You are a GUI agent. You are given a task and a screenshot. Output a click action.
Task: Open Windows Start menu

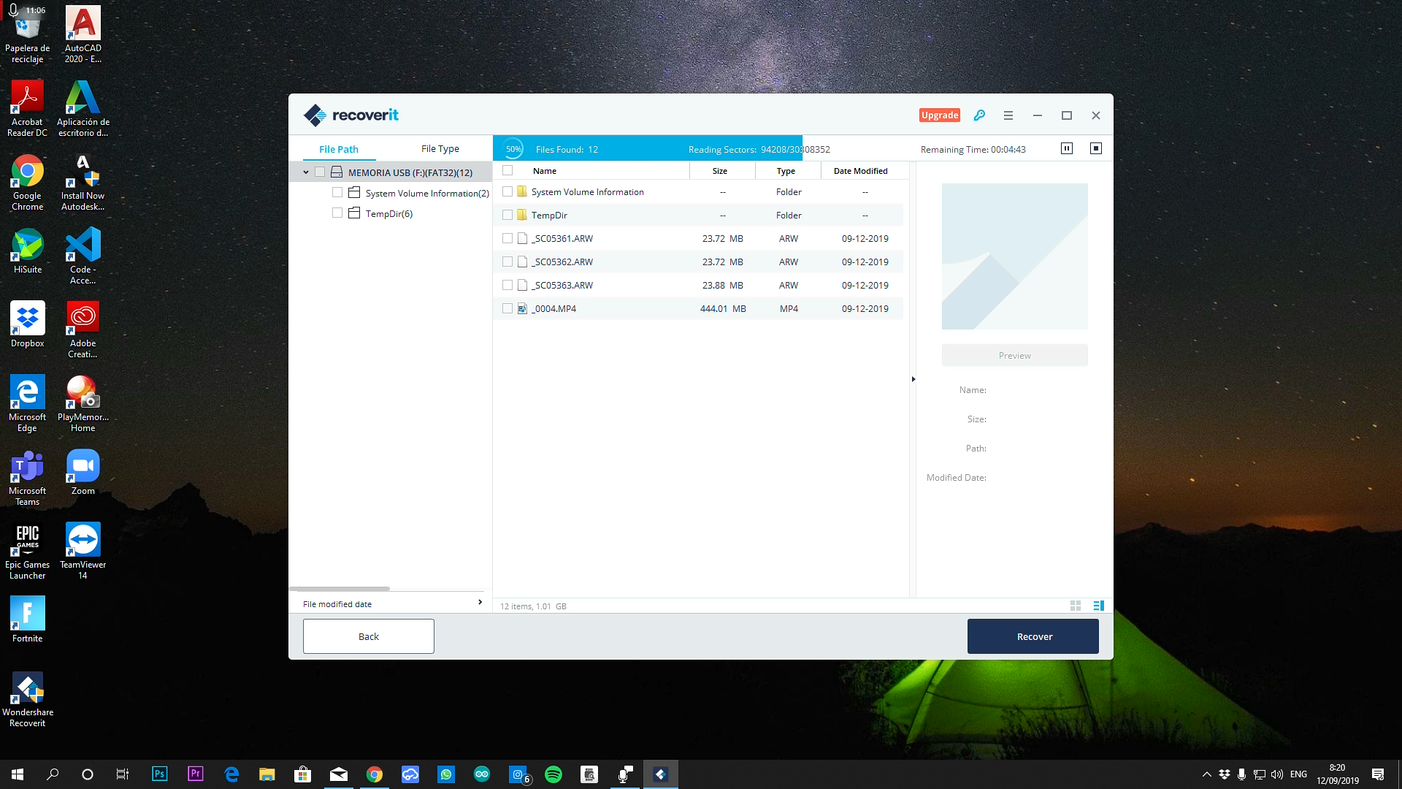point(18,774)
